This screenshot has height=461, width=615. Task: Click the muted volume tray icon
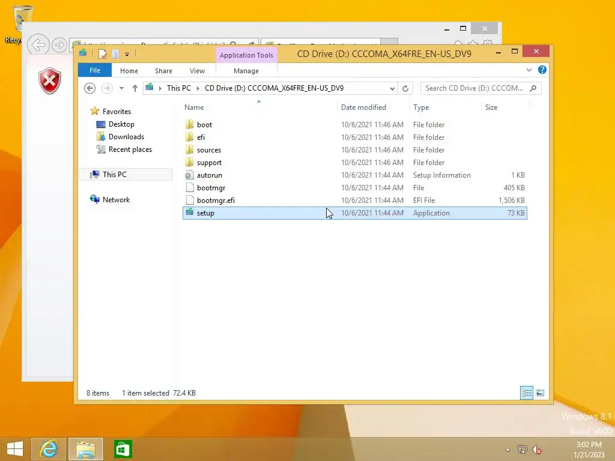tap(537, 450)
